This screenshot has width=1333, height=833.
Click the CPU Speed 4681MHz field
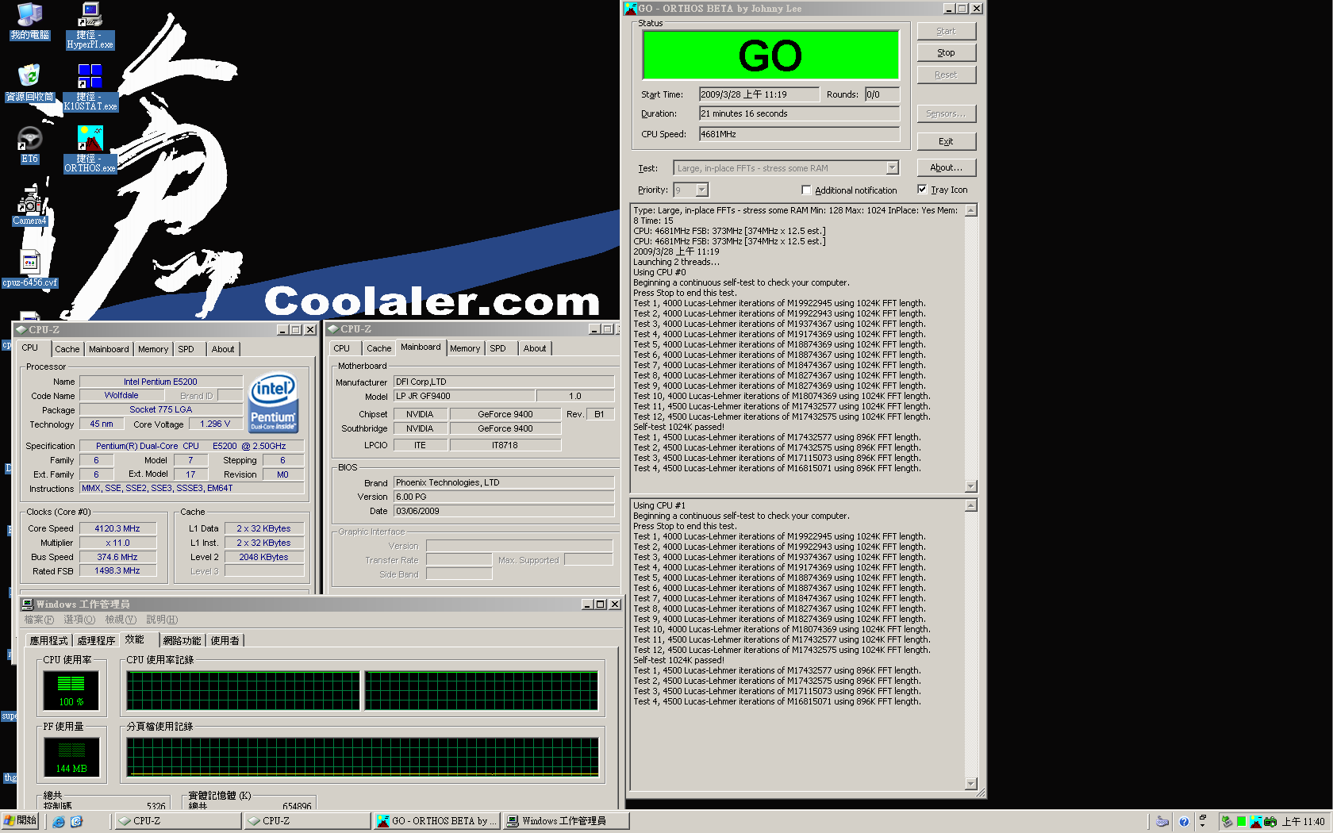(x=799, y=134)
